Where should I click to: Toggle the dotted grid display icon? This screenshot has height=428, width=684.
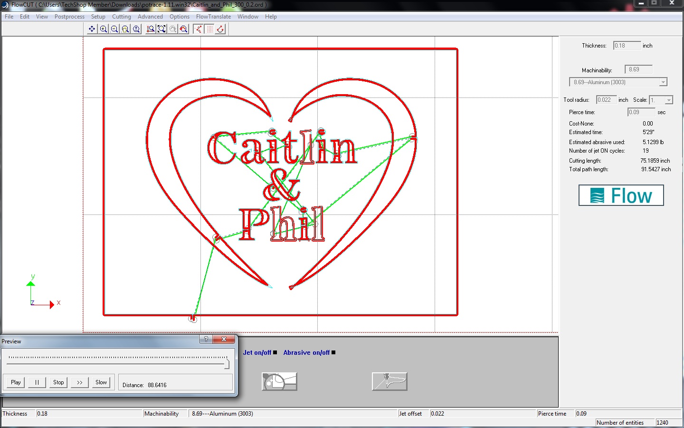[209, 29]
